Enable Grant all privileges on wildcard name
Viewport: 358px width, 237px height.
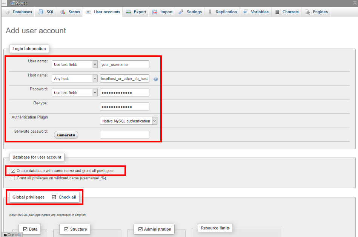pos(13,178)
